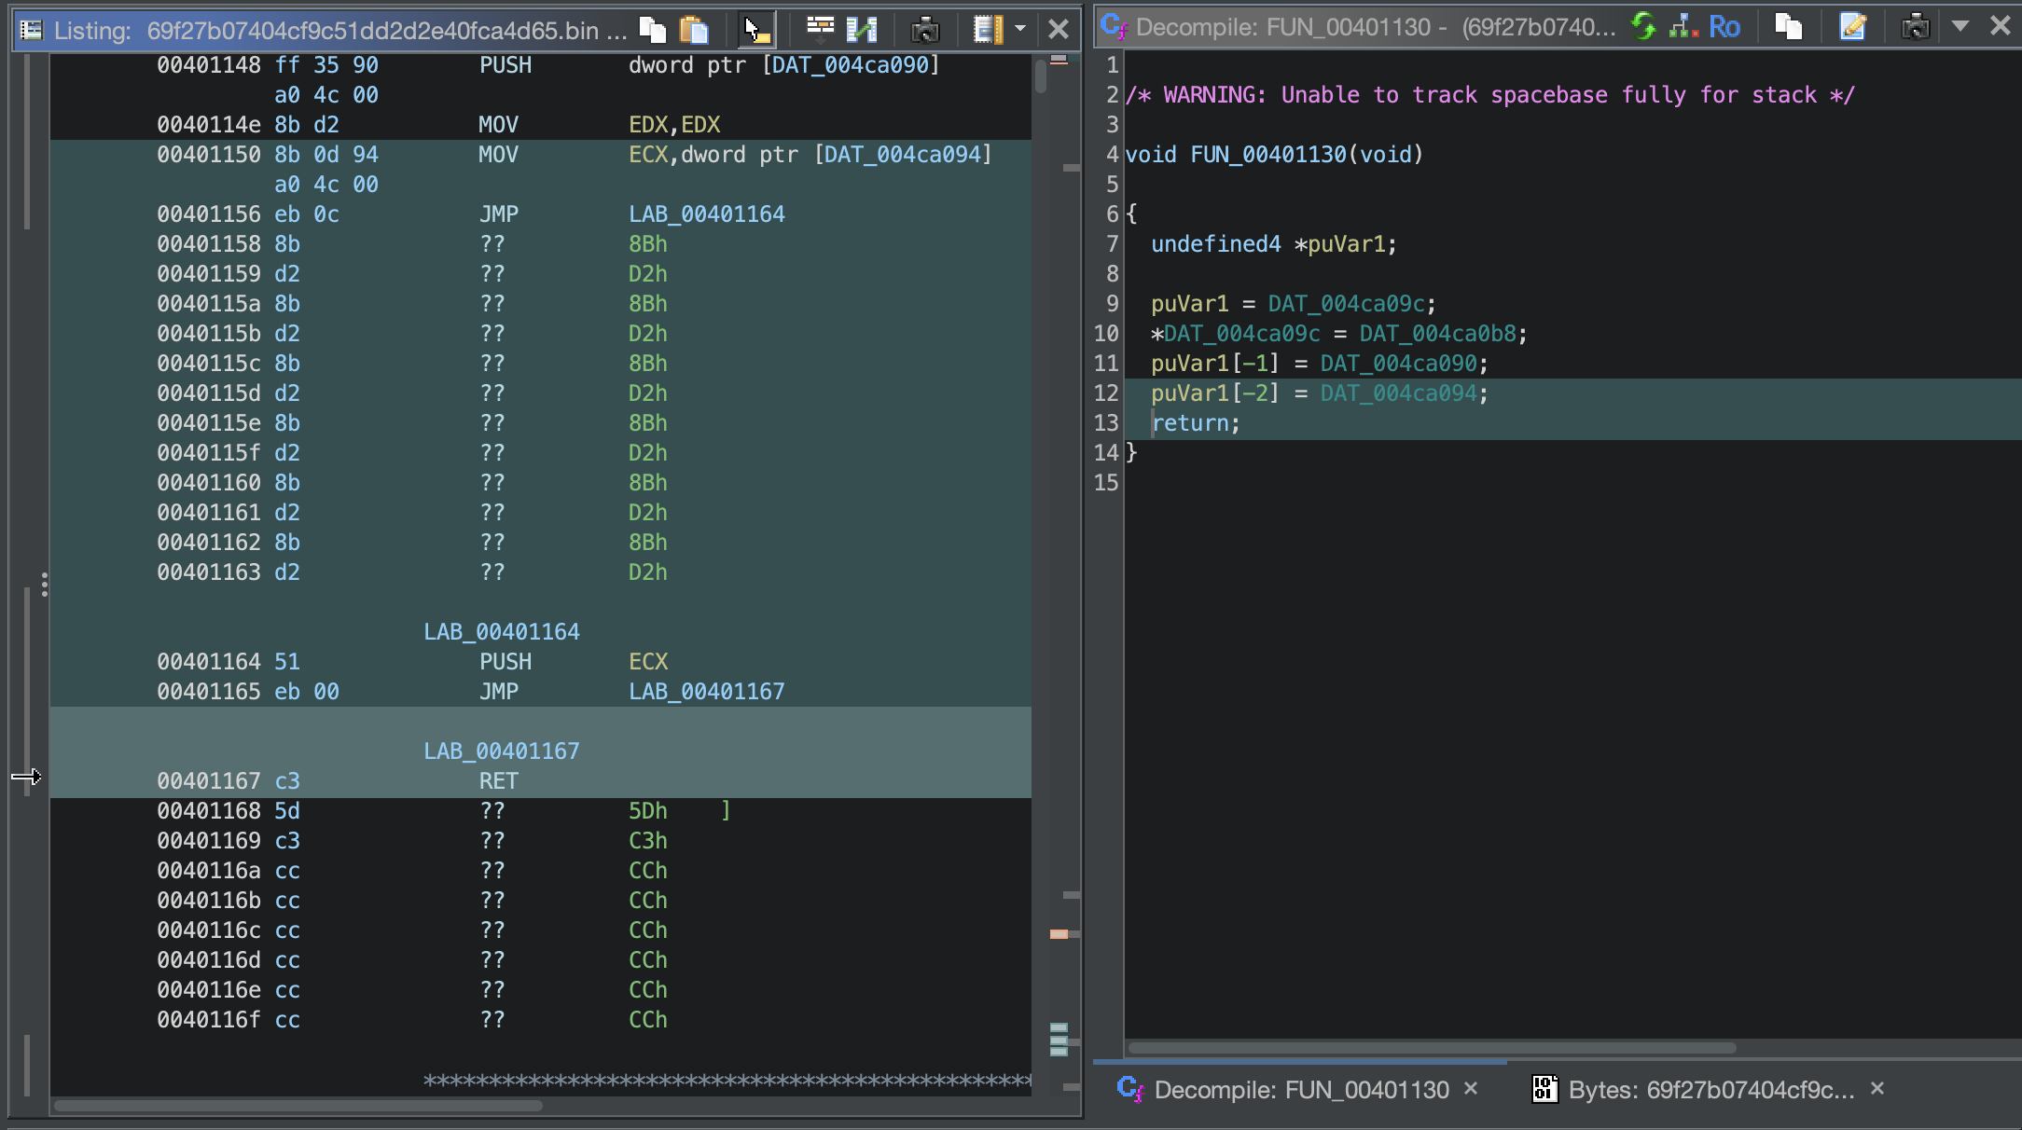The width and height of the screenshot is (2022, 1130).
Task: Select LAB_00401167 operand in JMP at 00401165
Action: pyautogui.click(x=706, y=692)
